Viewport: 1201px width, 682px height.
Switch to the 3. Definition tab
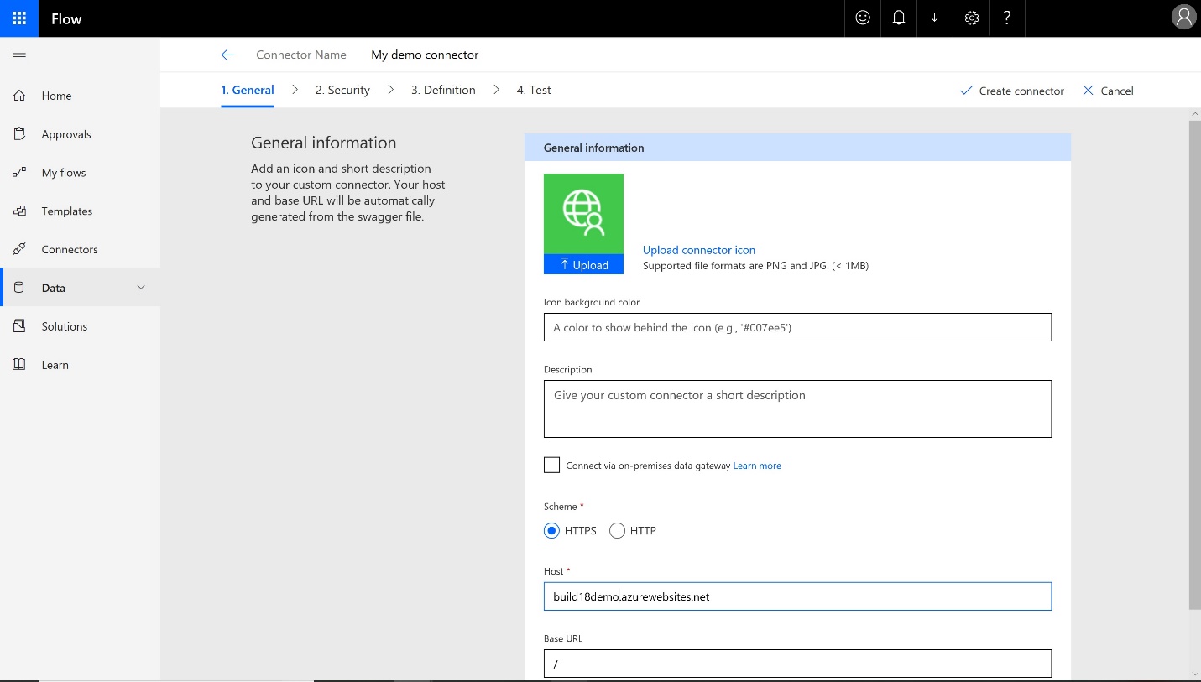point(443,91)
